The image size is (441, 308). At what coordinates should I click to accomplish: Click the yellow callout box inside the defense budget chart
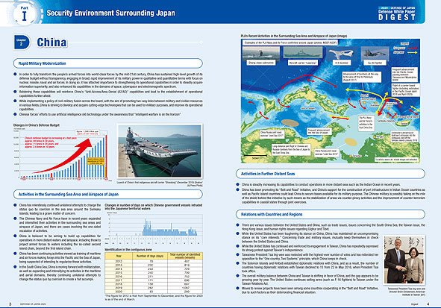(x=96, y=161)
